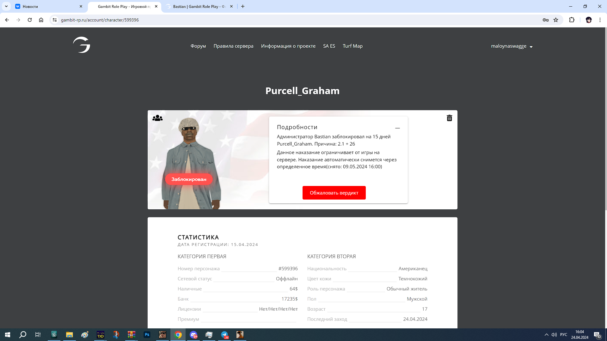The height and width of the screenshot is (341, 607).
Task: Click the Заблокирован status badge
Action: (x=189, y=179)
